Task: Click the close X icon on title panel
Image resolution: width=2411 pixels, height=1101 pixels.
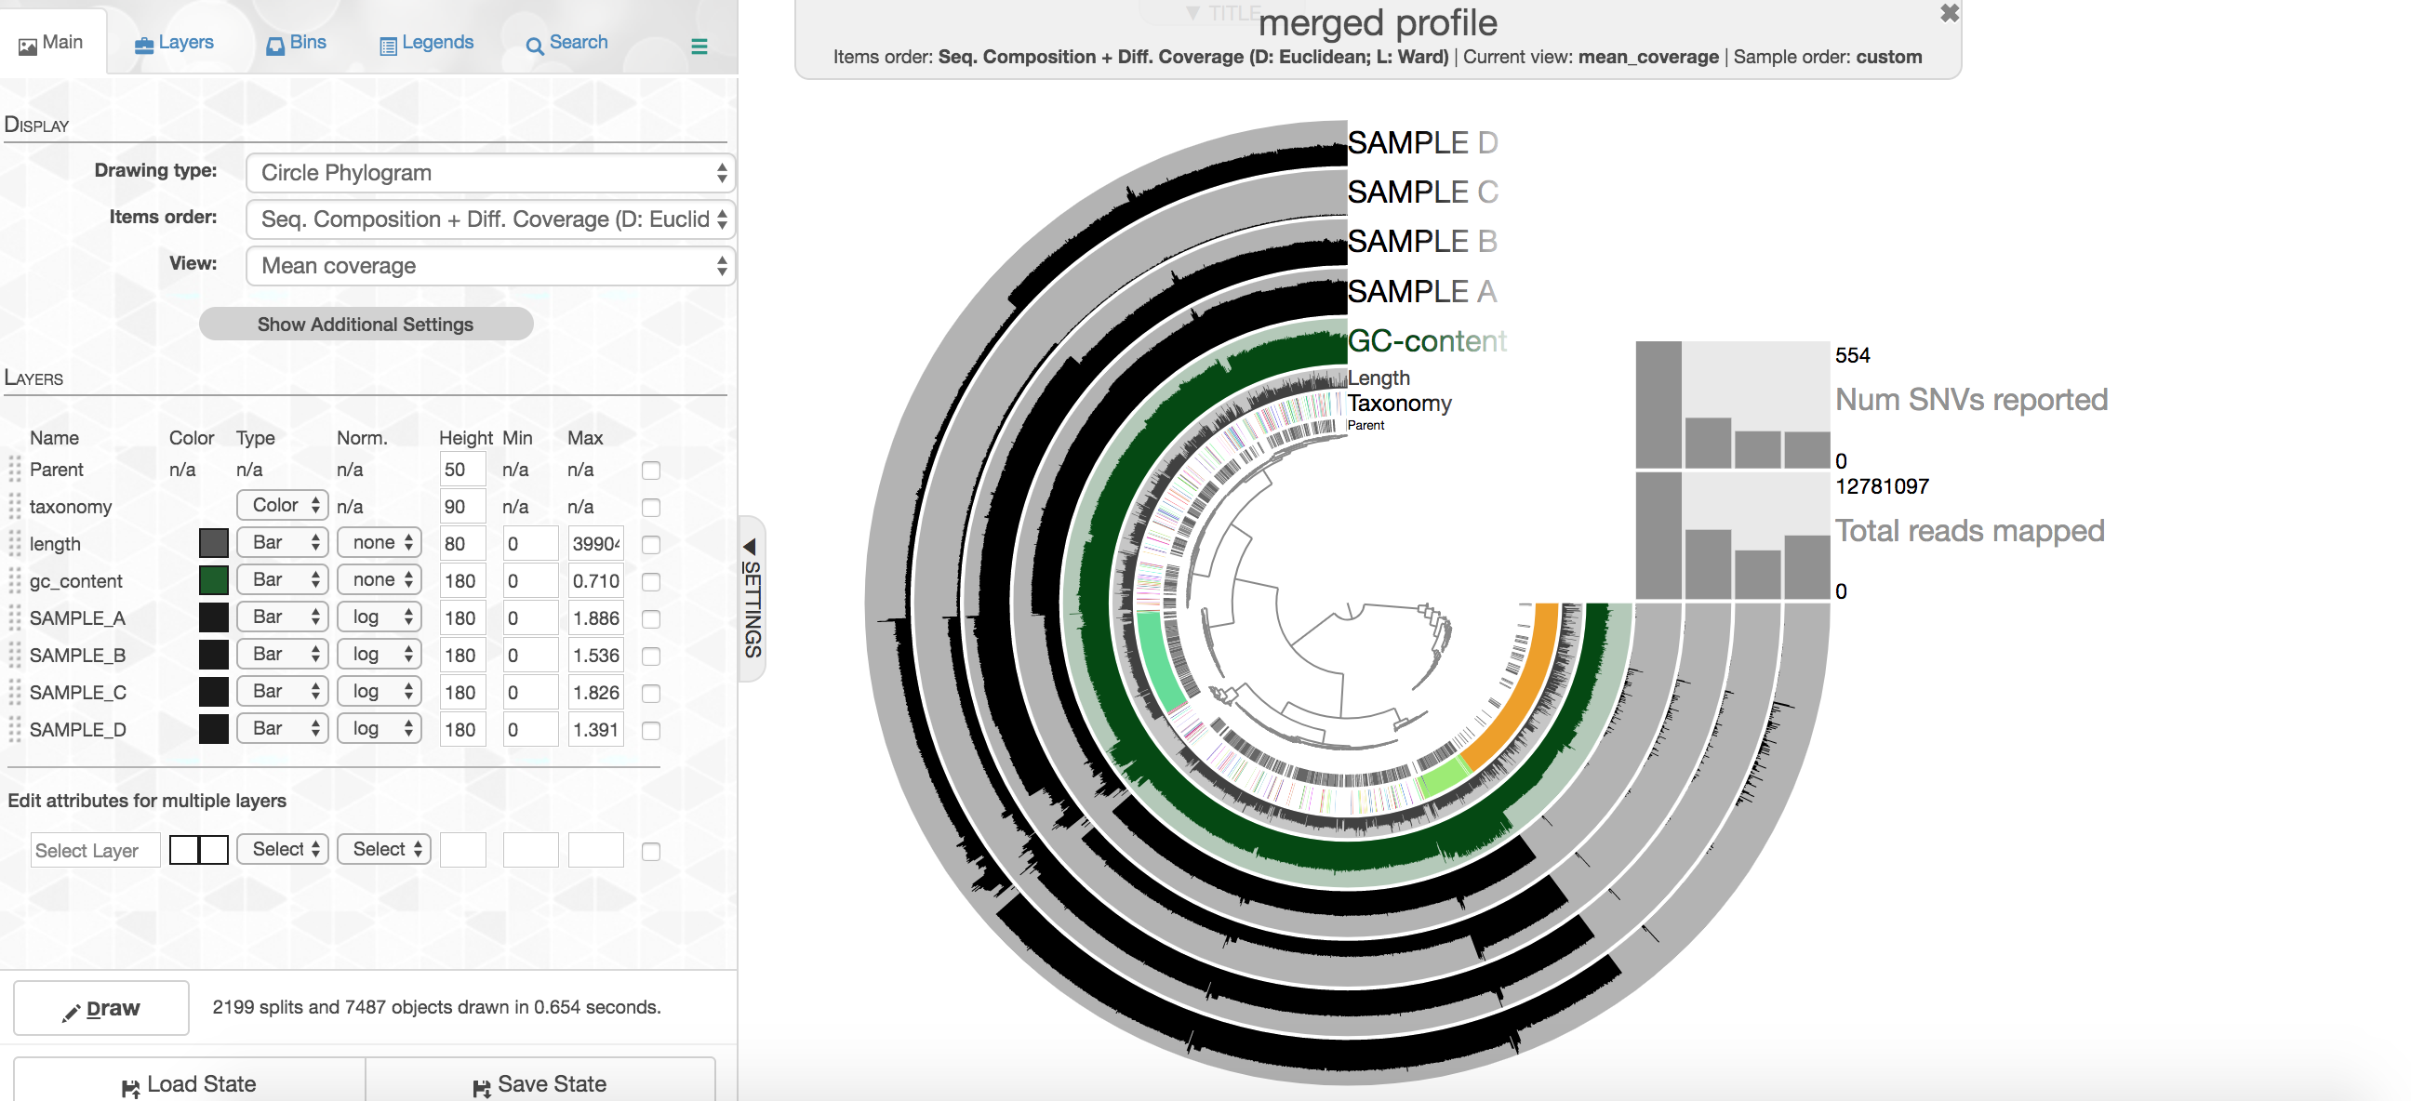Action: click(x=1949, y=13)
